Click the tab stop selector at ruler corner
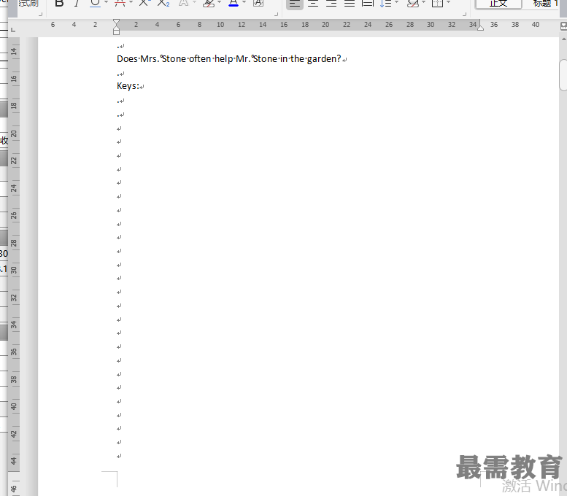567x496 pixels. tap(13, 30)
